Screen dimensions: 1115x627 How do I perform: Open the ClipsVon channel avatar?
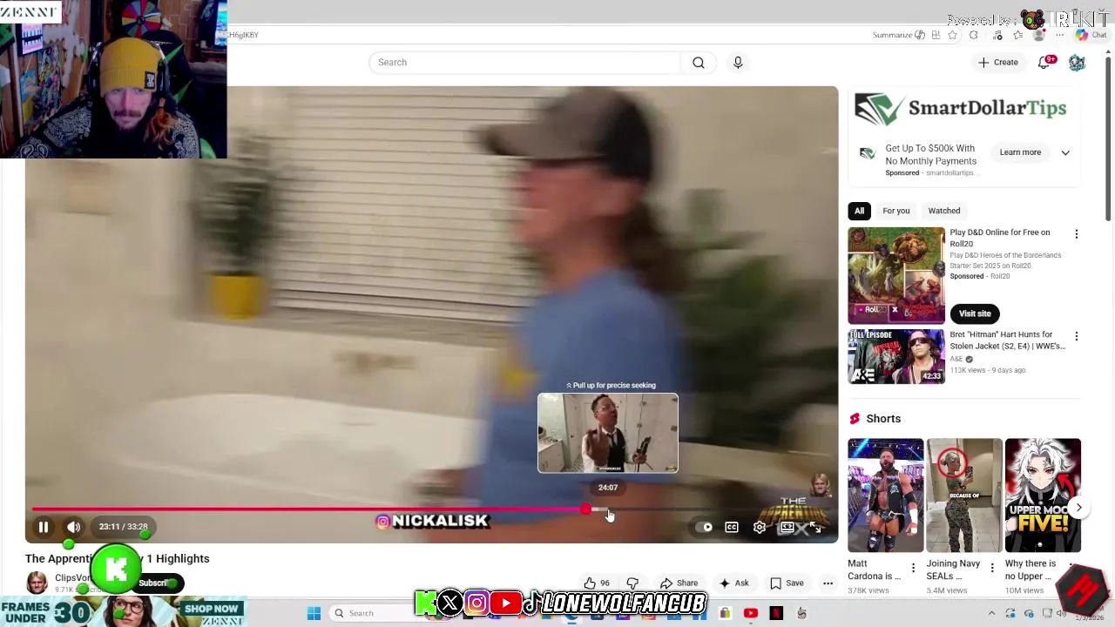pos(37,582)
